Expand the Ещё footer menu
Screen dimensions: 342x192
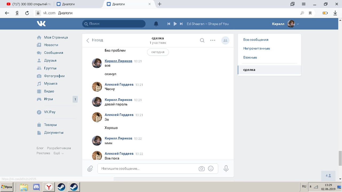[58, 153]
